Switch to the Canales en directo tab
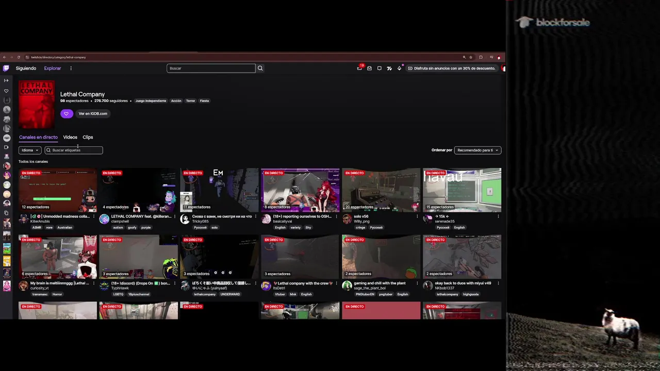Viewport: 660px width, 371px height. pos(38,137)
